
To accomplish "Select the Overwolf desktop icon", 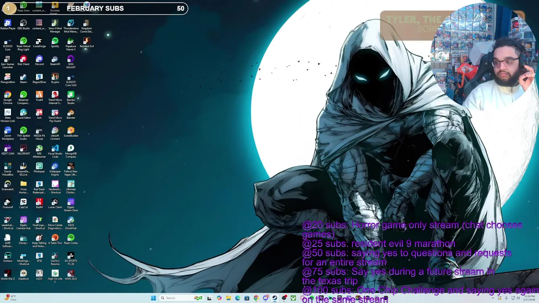I will point(8,204).
